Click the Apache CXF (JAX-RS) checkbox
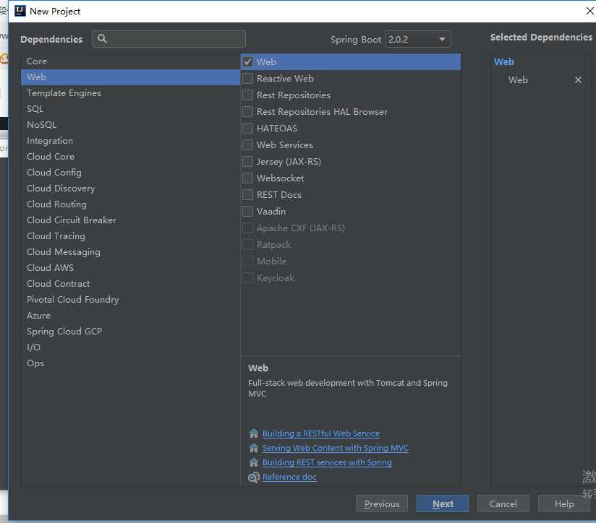 (247, 228)
